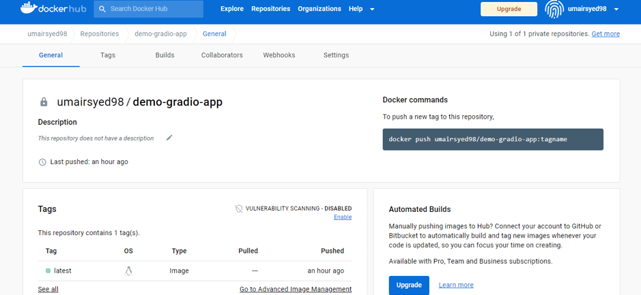Switch to the Settings tab
Viewport: 641px width, 295px height.
336,55
